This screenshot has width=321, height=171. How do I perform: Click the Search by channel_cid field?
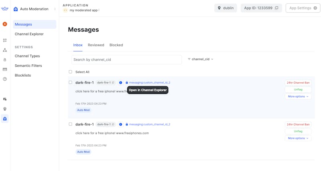click(126, 60)
